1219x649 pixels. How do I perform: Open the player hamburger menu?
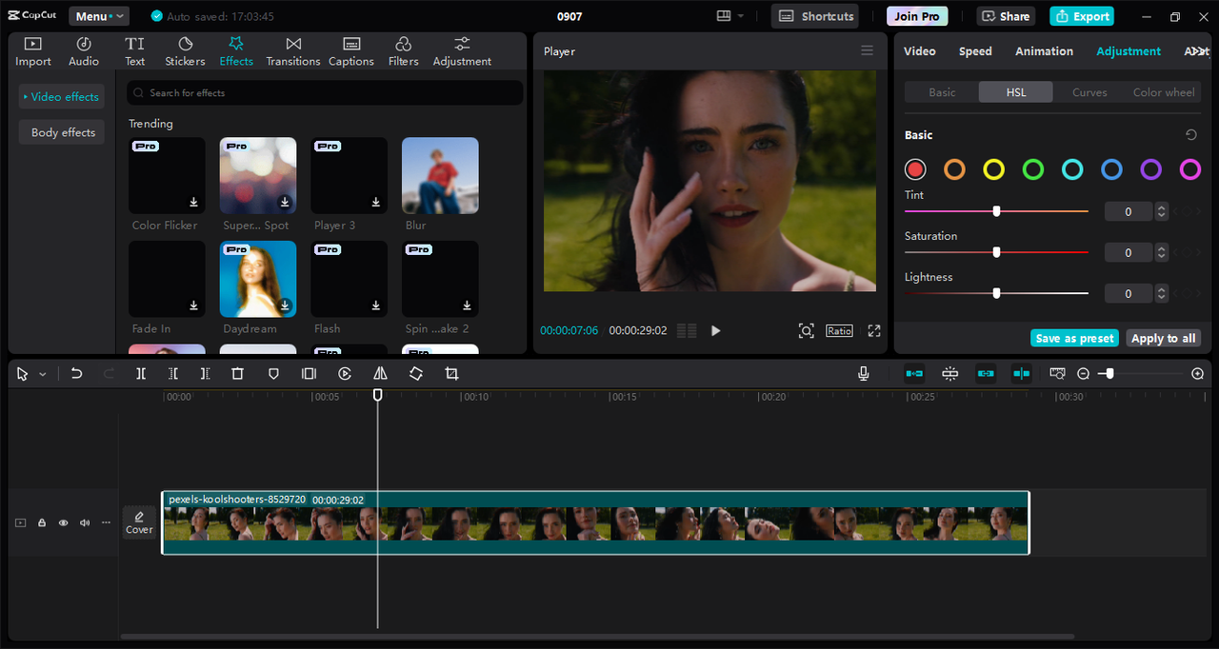coord(867,50)
